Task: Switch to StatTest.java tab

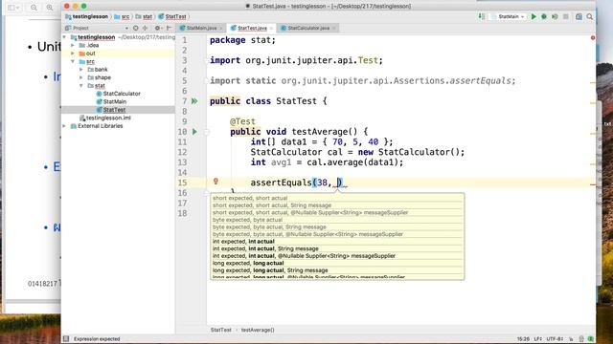Action: [x=252, y=28]
